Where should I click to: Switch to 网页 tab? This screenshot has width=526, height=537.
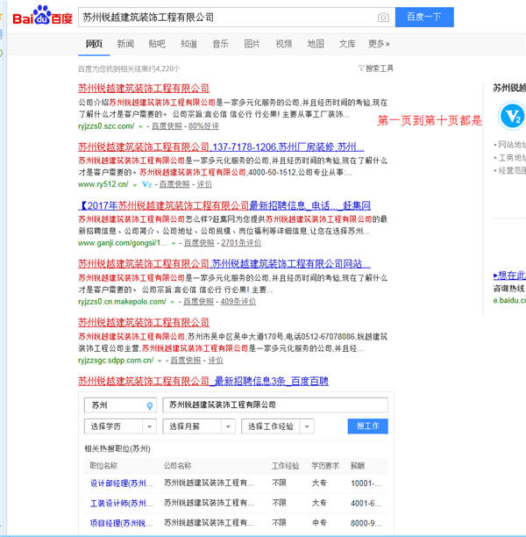tap(94, 44)
